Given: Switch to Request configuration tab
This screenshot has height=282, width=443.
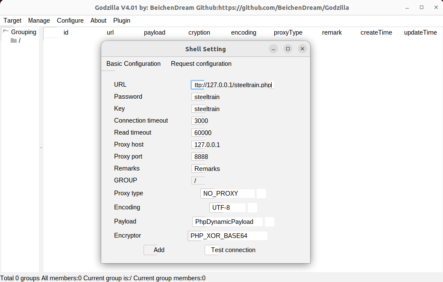Looking at the screenshot, I should [201, 64].
